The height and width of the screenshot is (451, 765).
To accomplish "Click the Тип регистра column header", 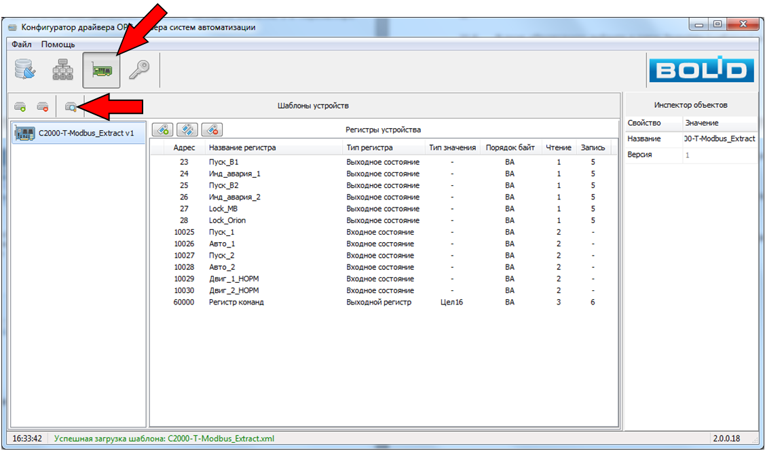I will pyautogui.click(x=369, y=148).
